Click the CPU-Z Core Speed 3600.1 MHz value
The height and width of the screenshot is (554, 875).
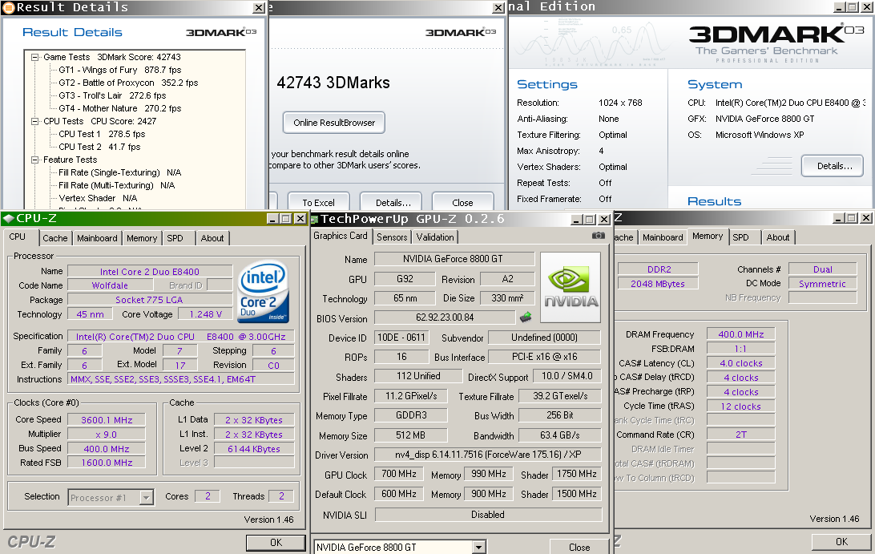tap(107, 420)
